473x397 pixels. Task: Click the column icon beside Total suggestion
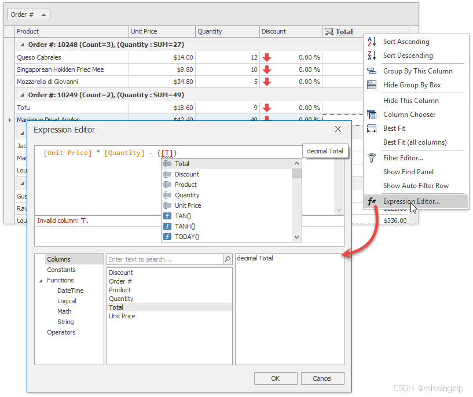pos(167,164)
